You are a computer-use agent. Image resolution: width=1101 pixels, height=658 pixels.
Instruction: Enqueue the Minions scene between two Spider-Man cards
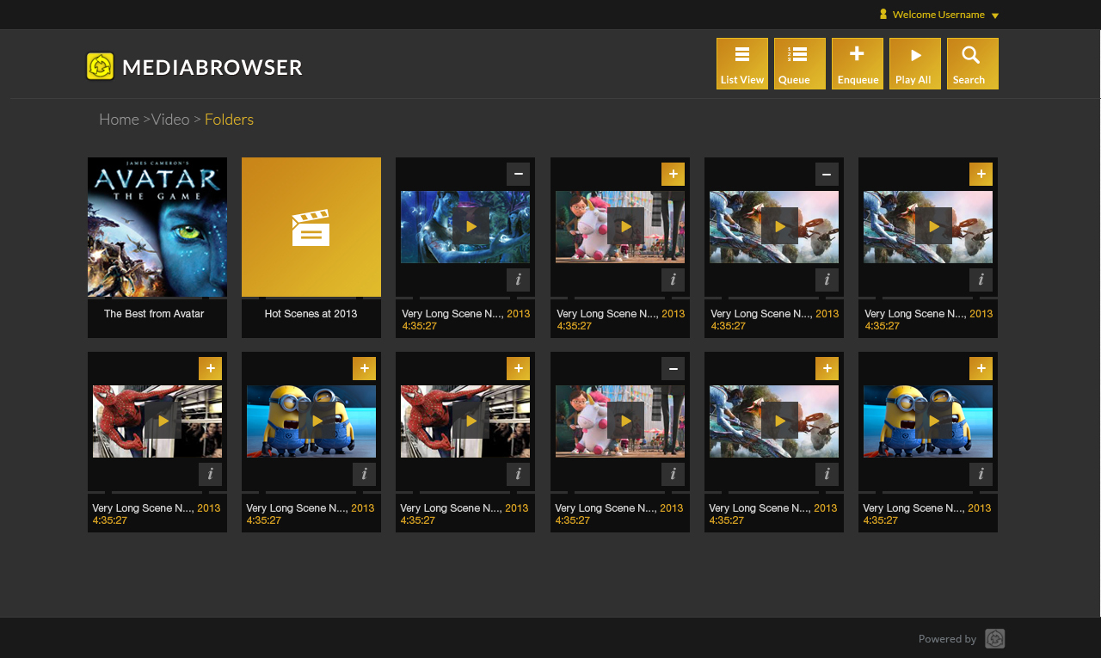click(364, 368)
